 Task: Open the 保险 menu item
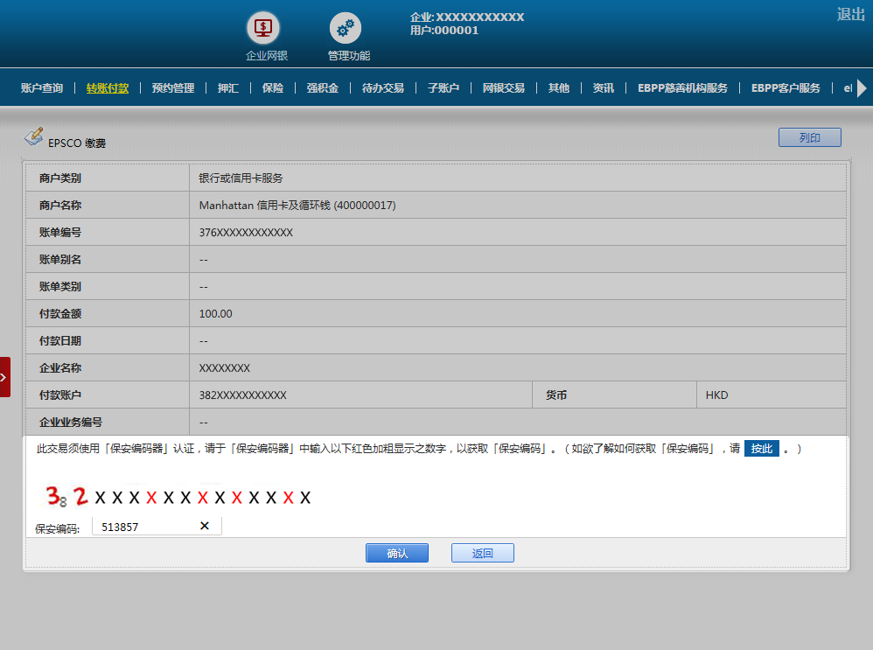tap(273, 88)
